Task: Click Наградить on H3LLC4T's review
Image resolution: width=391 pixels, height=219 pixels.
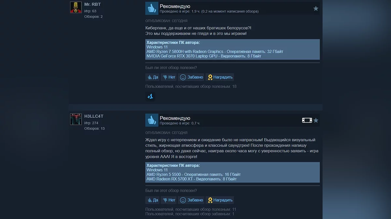Action: pyautogui.click(x=220, y=200)
